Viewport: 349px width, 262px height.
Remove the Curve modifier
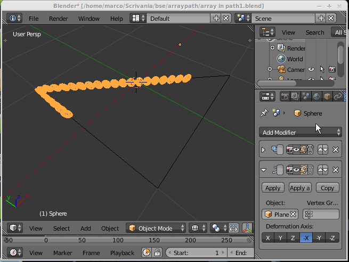(x=336, y=170)
